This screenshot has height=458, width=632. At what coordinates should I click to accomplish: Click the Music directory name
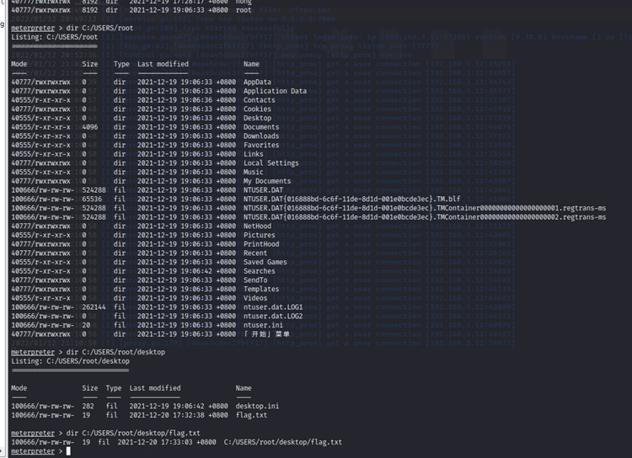(x=253, y=172)
